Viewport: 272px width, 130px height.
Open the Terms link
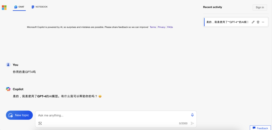coord(153,27)
